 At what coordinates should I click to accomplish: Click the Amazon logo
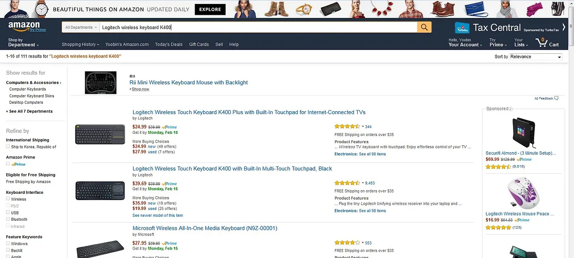(24, 26)
